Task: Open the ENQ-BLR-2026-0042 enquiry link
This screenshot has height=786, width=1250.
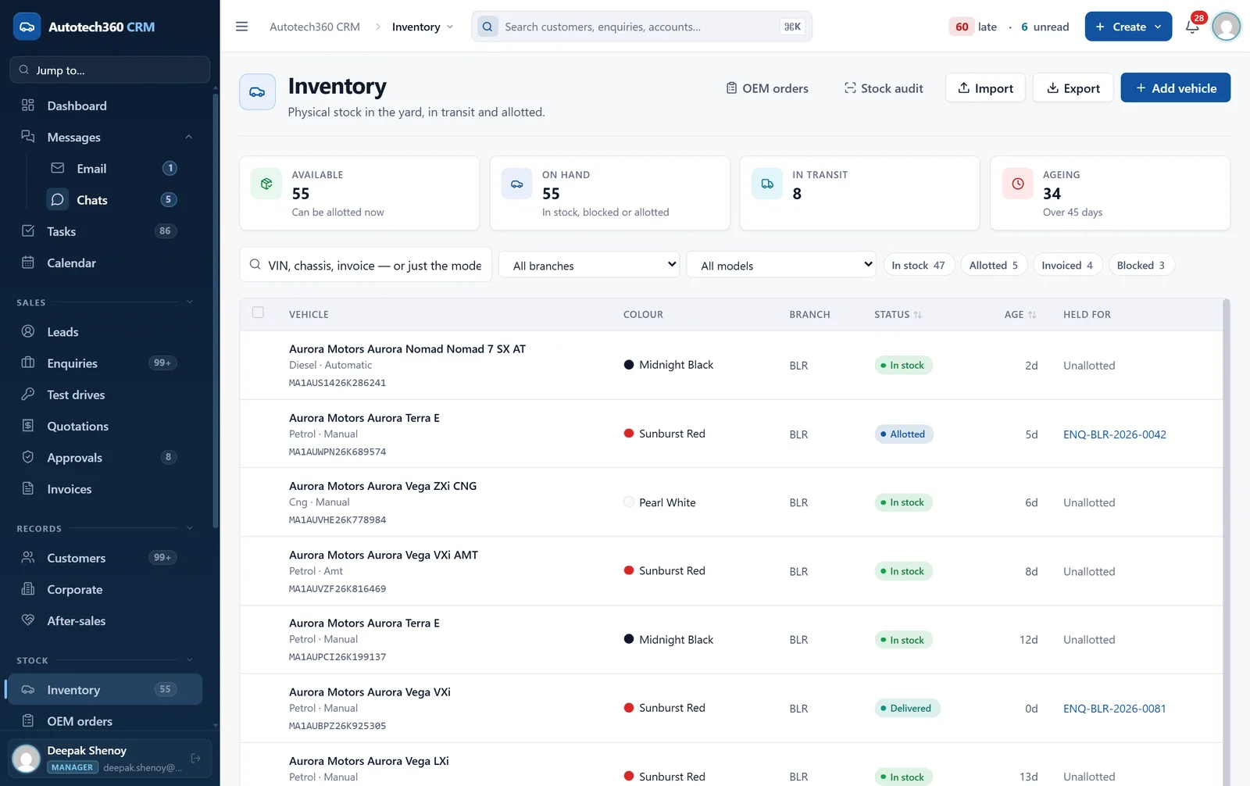Action: click(x=1114, y=434)
